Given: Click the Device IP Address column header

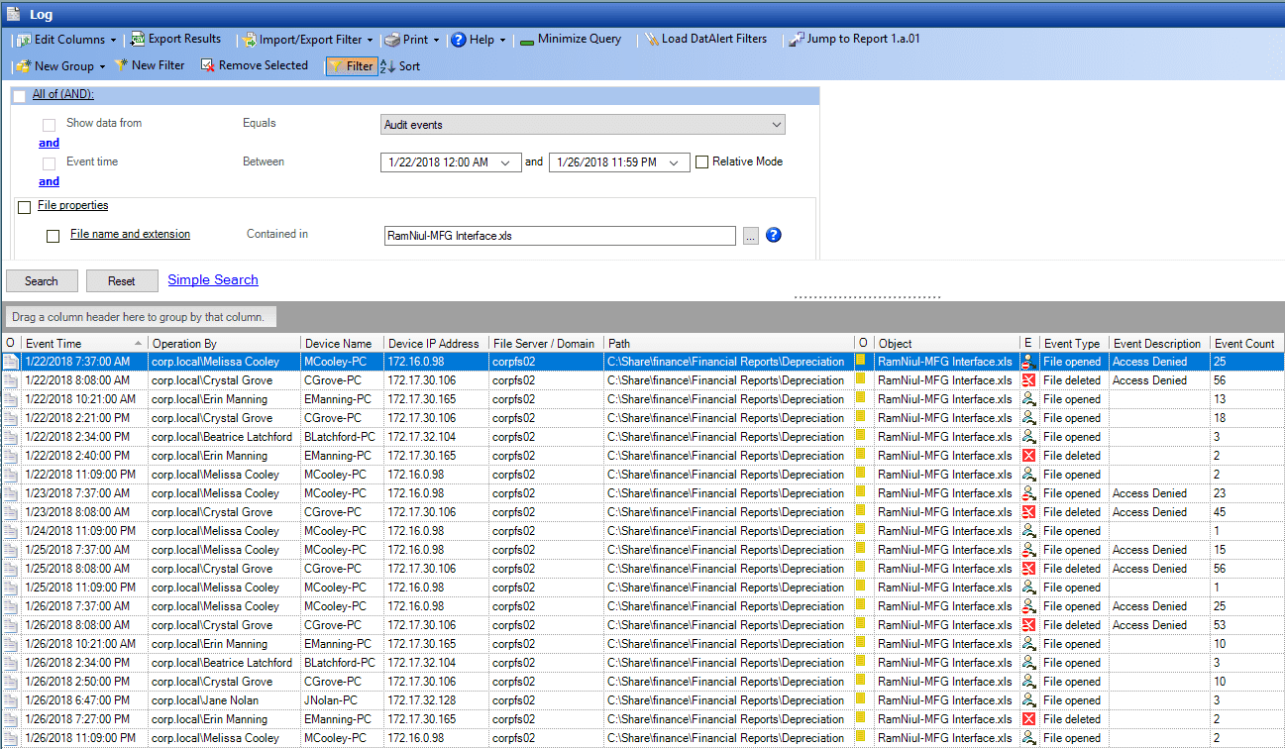Looking at the screenshot, I should tap(434, 344).
